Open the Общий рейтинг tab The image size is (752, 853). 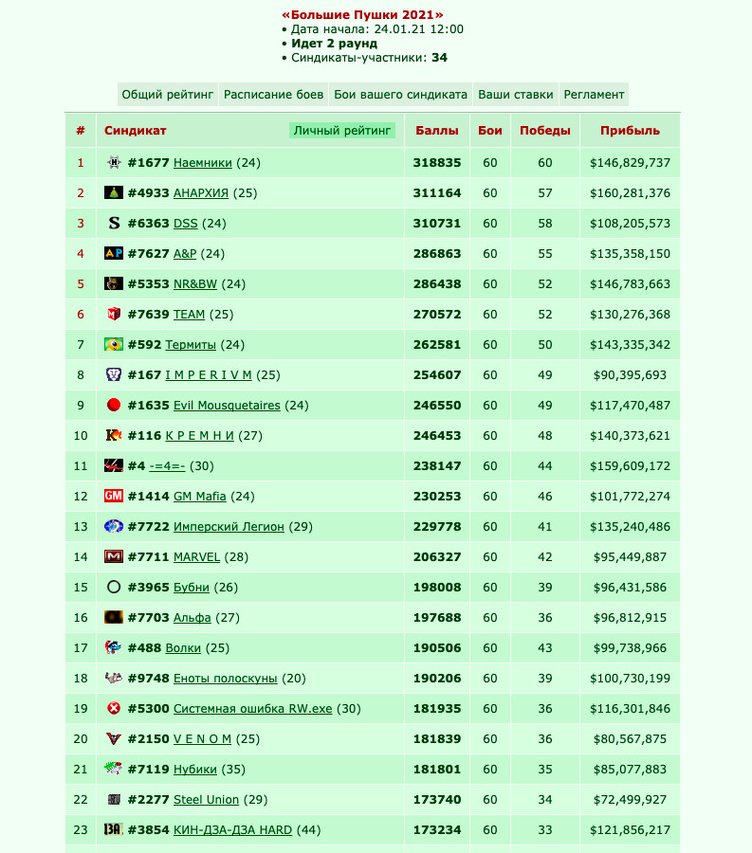click(168, 95)
